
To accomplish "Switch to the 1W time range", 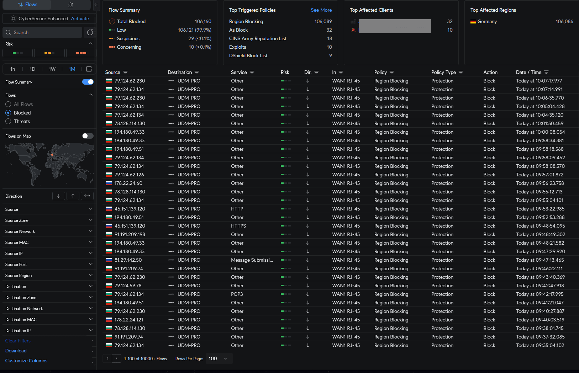I will (52, 69).
